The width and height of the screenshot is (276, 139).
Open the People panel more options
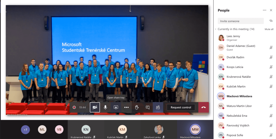[x=264, y=10]
